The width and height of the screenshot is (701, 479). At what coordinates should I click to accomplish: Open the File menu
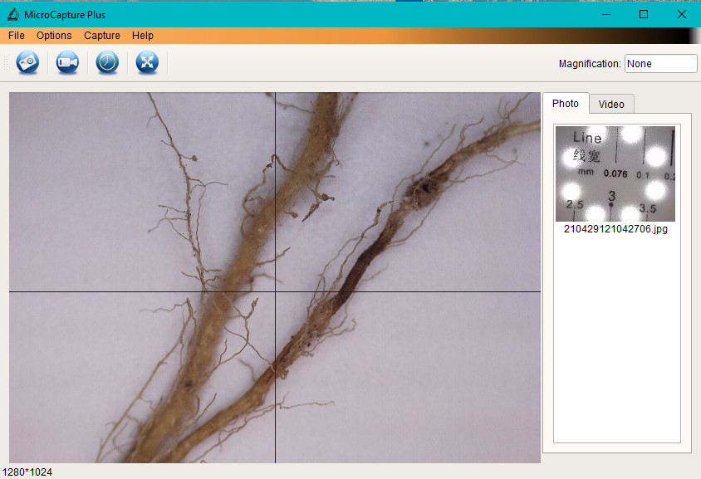point(17,36)
